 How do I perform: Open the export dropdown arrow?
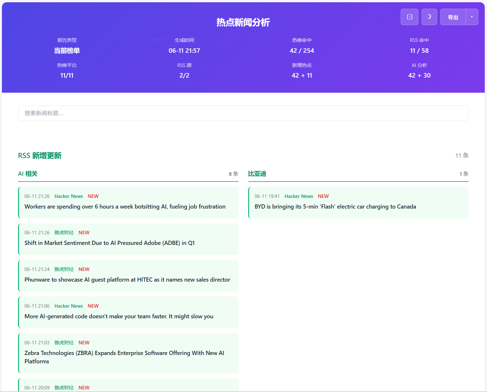point(472,17)
